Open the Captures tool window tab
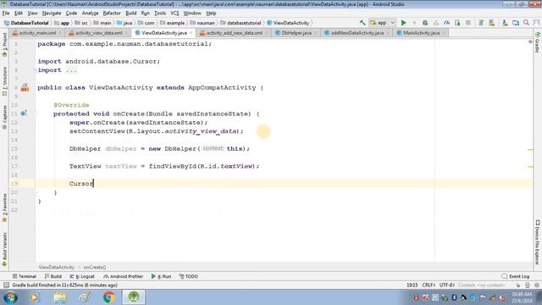The height and width of the screenshot is (305, 542). pyautogui.click(x=4, y=118)
